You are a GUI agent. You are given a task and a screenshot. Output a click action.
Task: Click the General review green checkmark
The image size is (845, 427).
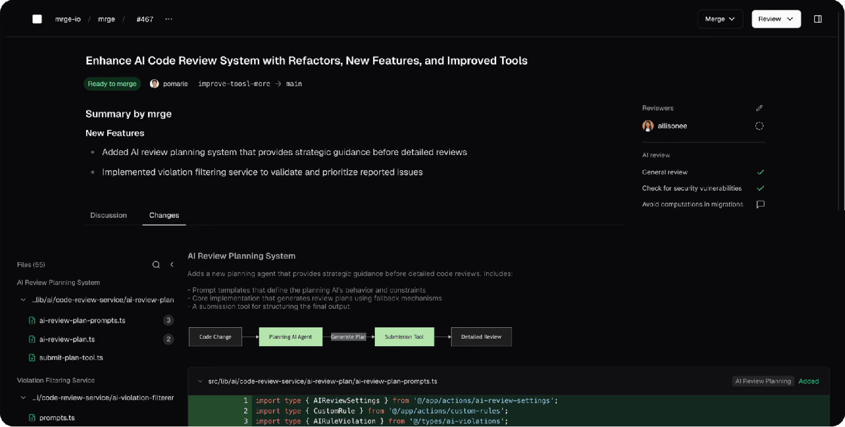[760, 172]
